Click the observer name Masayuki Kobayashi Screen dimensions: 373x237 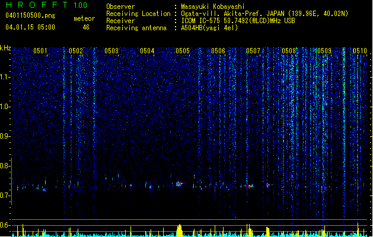point(212,7)
